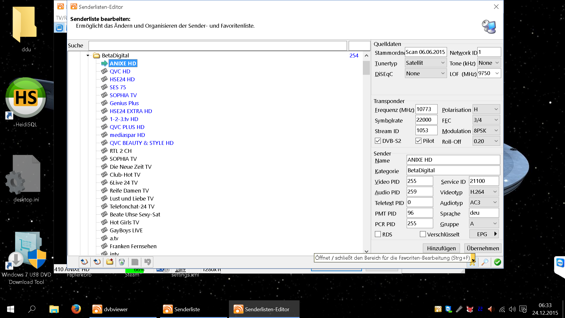Open the HeidiSQL desktop shortcut

(26, 102)
